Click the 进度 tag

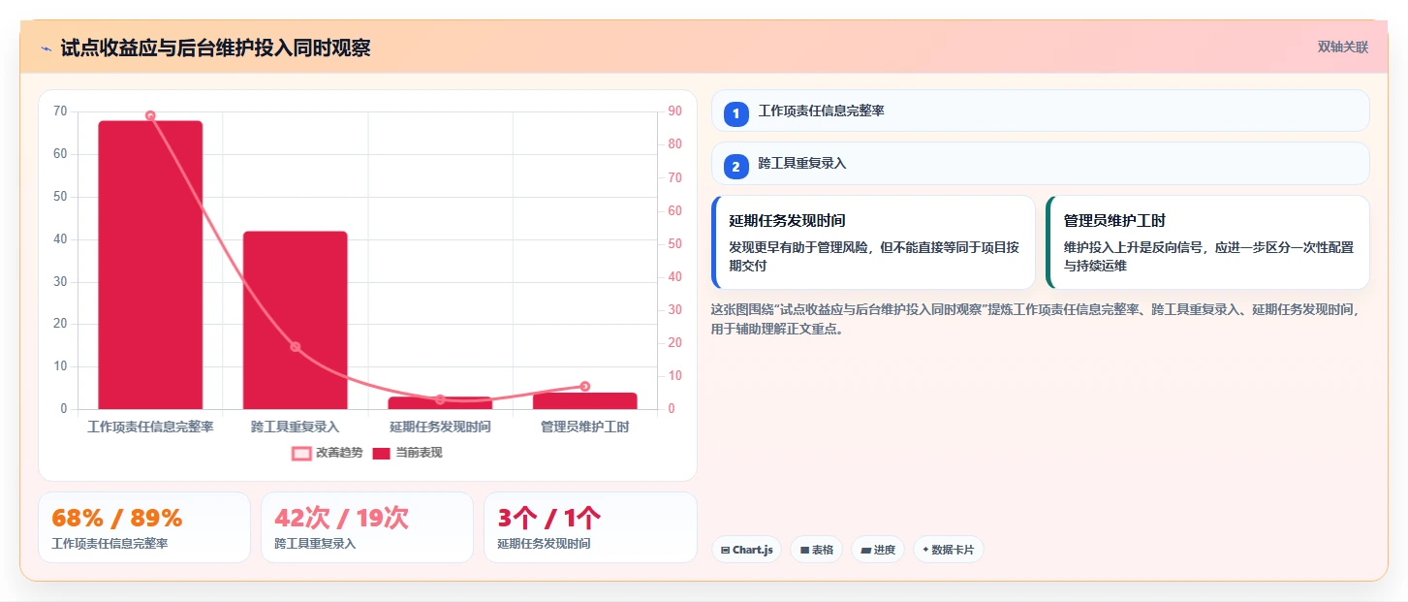(878, 550)
